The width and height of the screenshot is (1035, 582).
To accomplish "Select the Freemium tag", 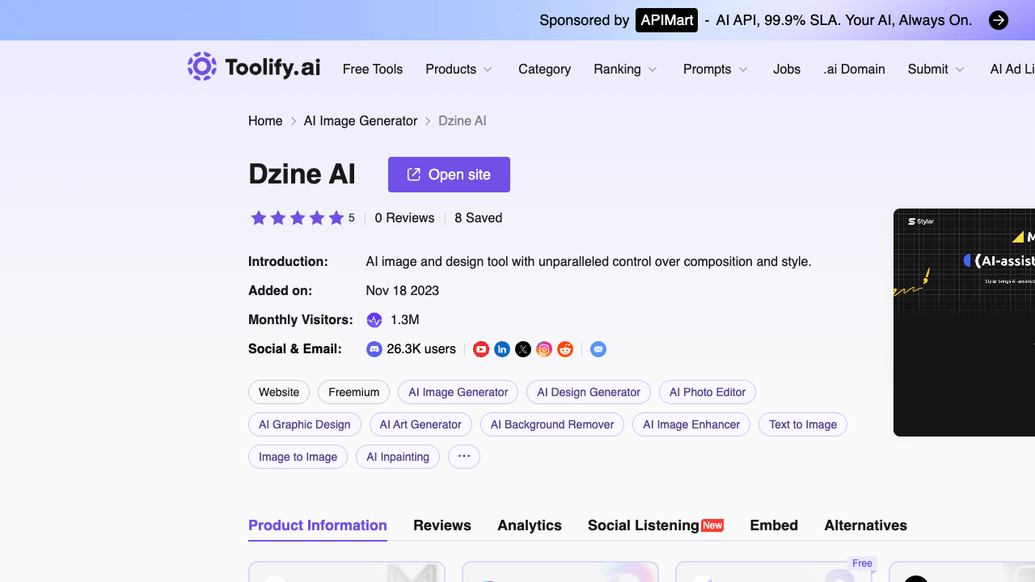I will coord(353,392).
